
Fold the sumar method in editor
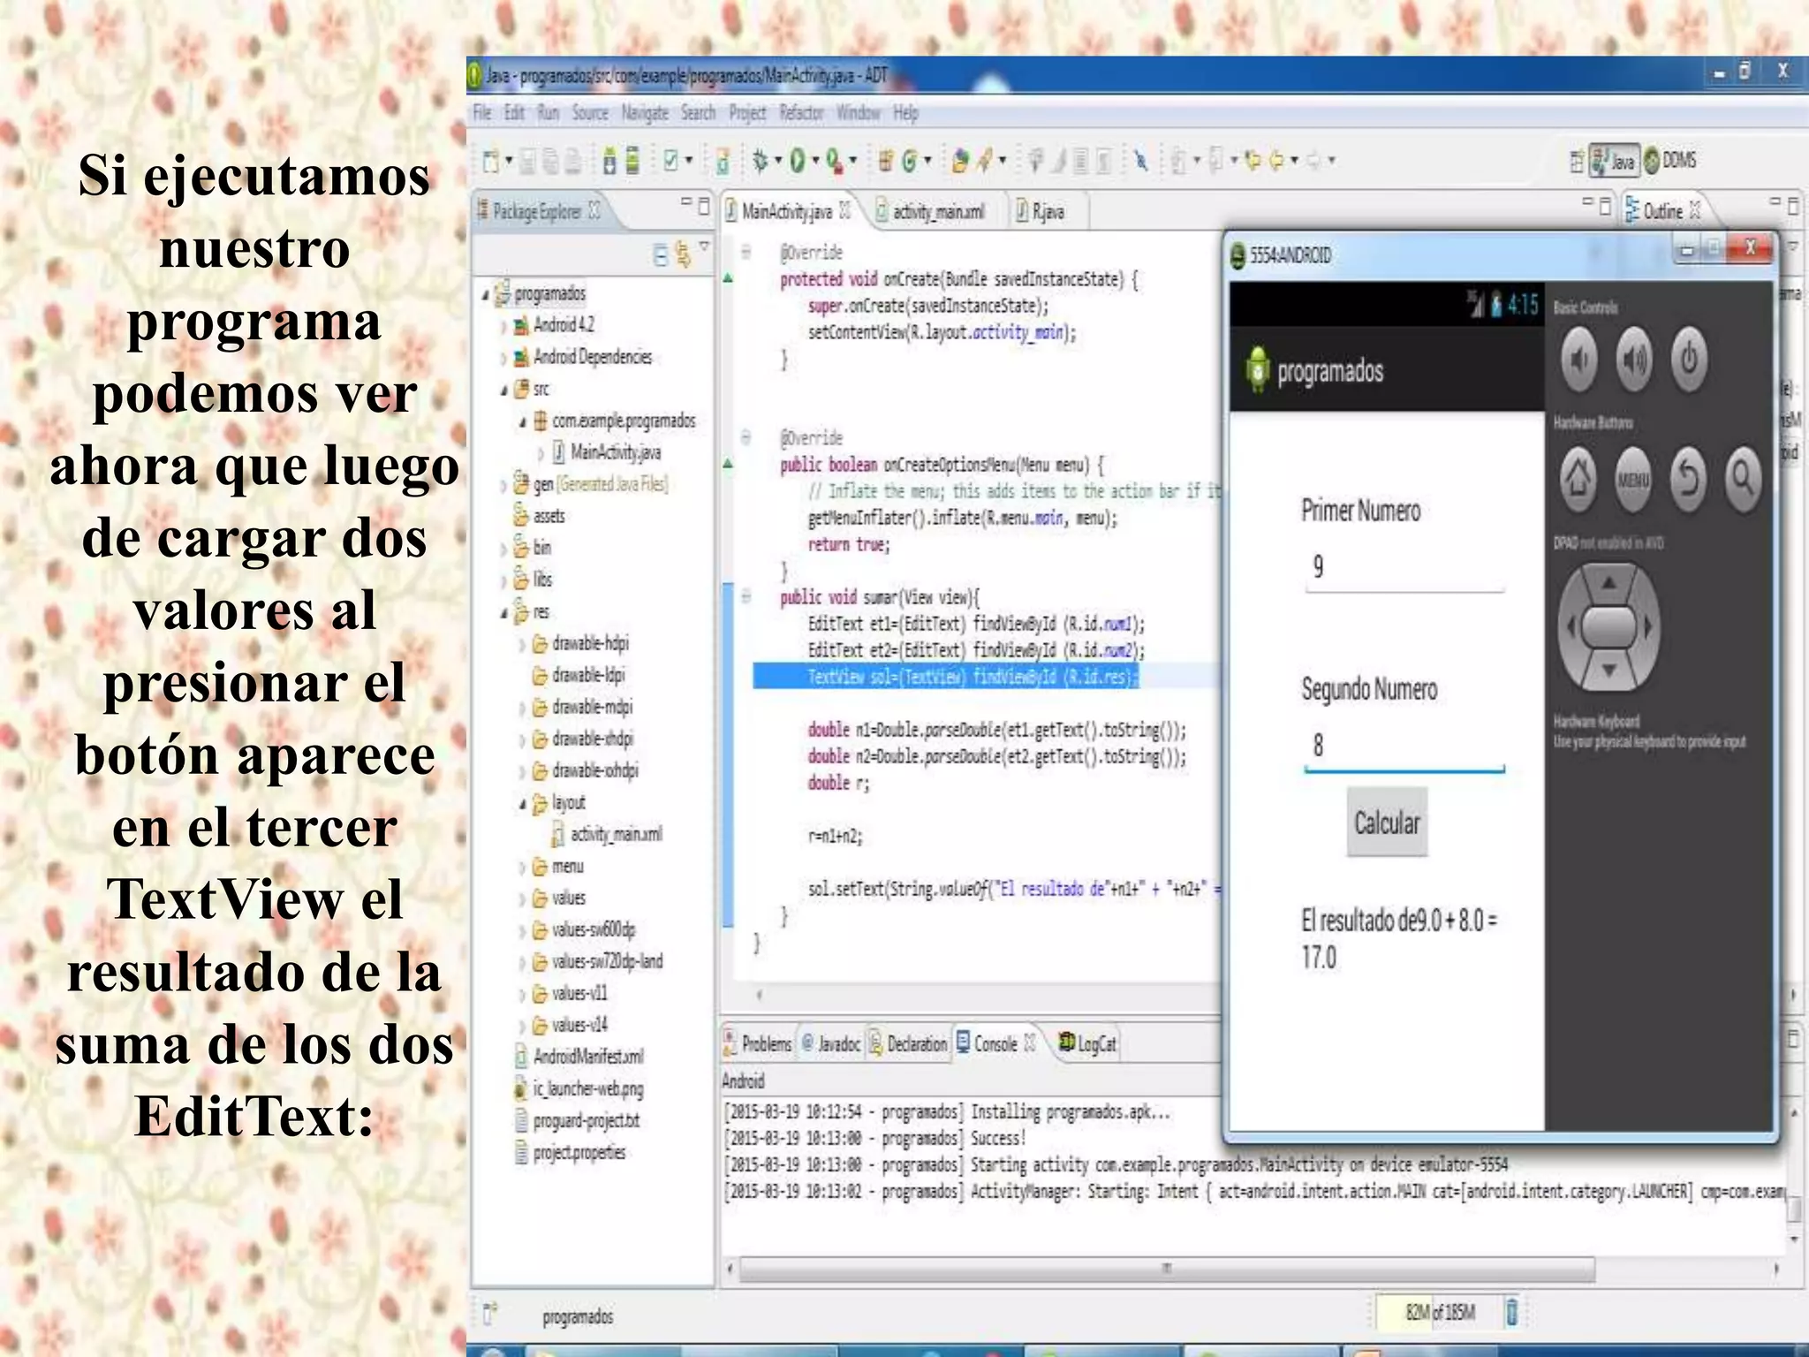(746, 596)
